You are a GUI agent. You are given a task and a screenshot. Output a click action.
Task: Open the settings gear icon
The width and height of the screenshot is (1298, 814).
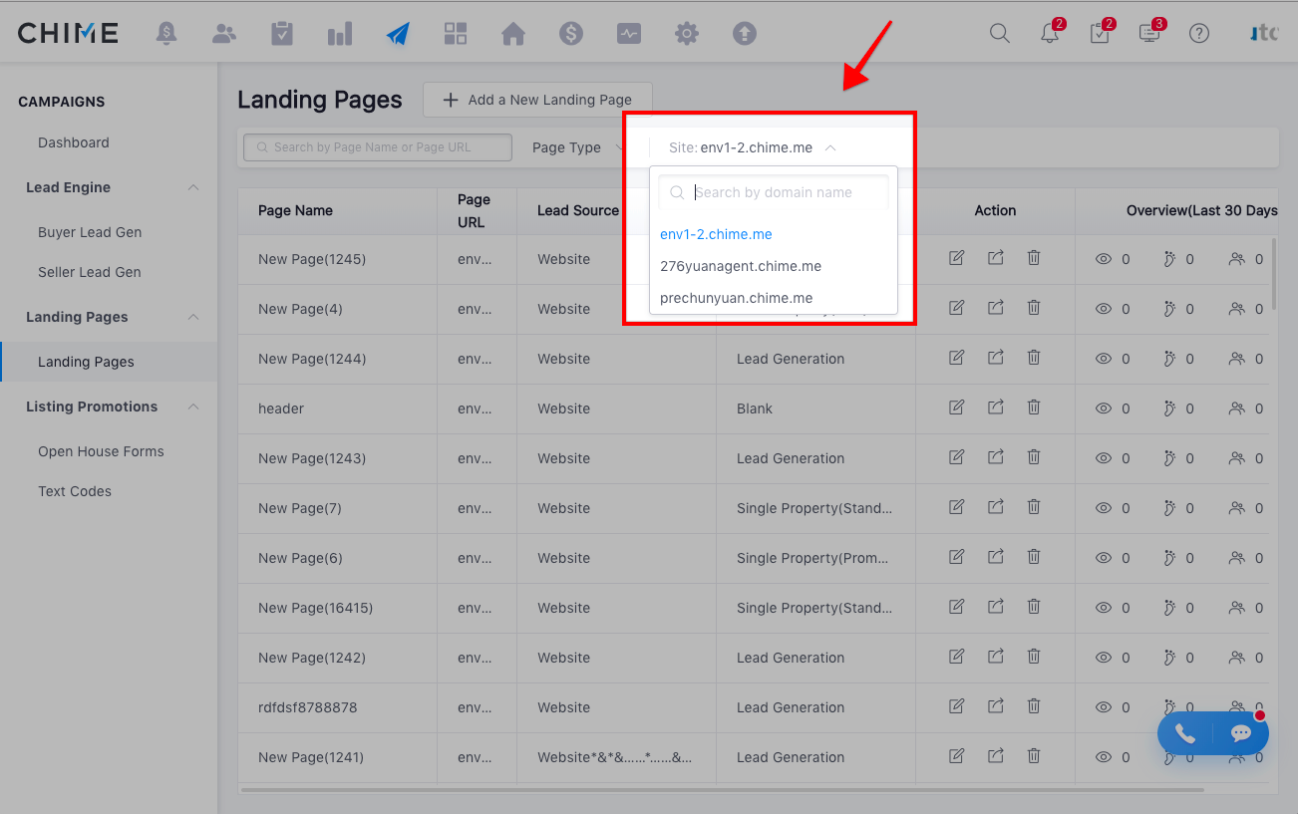[687, 34]
